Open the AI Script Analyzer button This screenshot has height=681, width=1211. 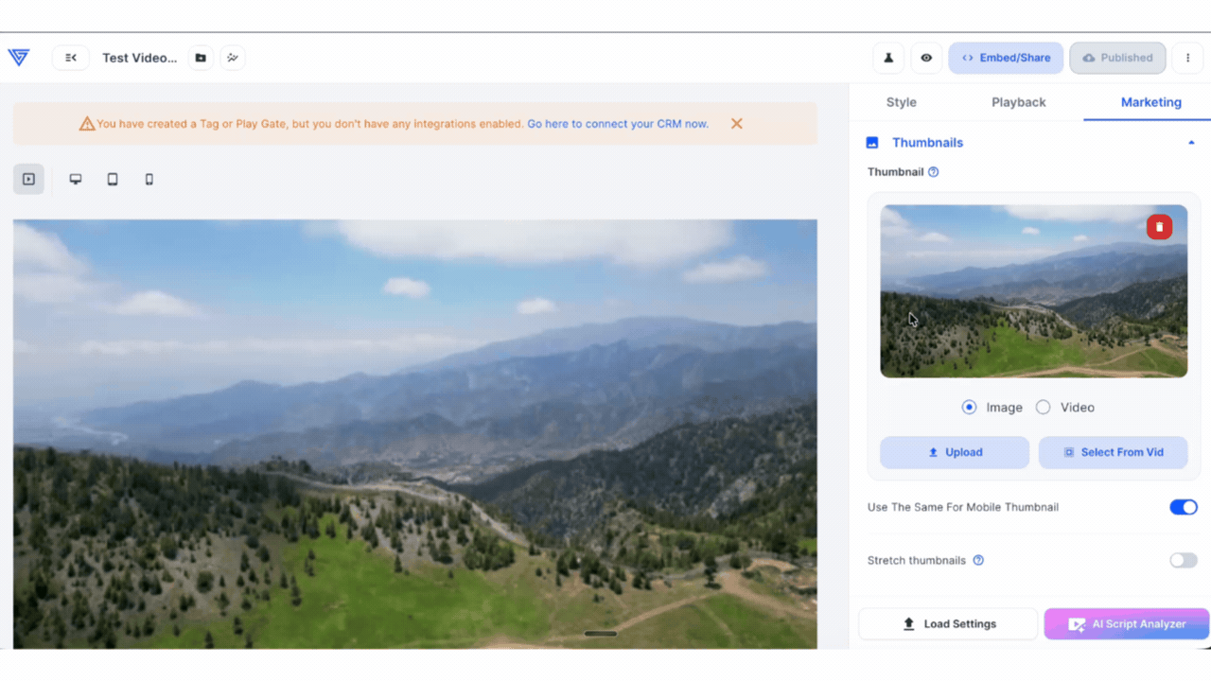[x=1127, y=624]
